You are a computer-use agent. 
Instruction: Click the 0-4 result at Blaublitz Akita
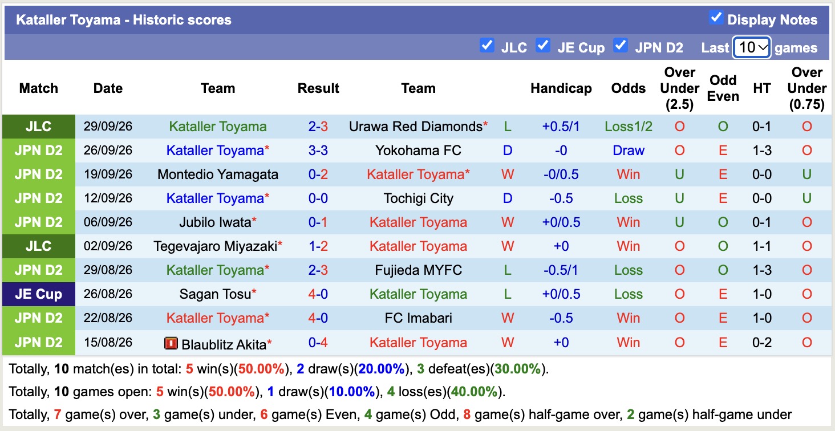click(x=318, y=343)
